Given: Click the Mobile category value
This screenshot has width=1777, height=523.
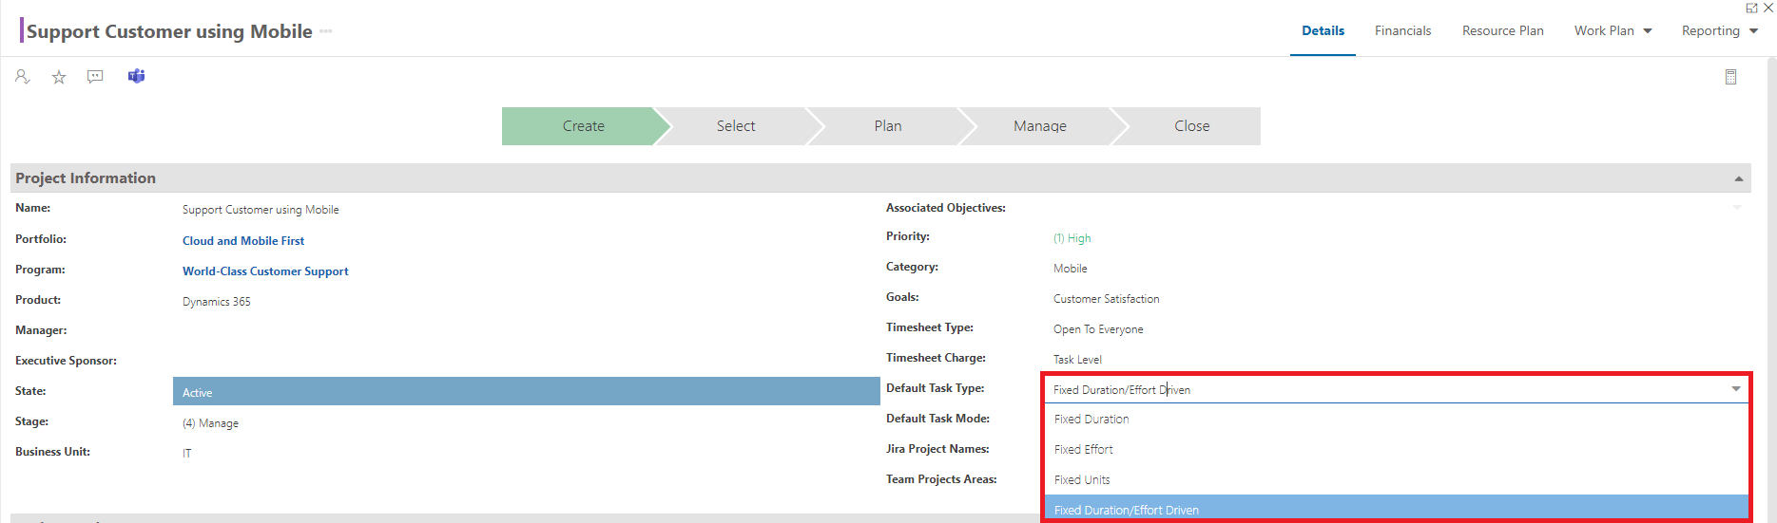Looking at the screenshot, I should [x=1070, y=269].
